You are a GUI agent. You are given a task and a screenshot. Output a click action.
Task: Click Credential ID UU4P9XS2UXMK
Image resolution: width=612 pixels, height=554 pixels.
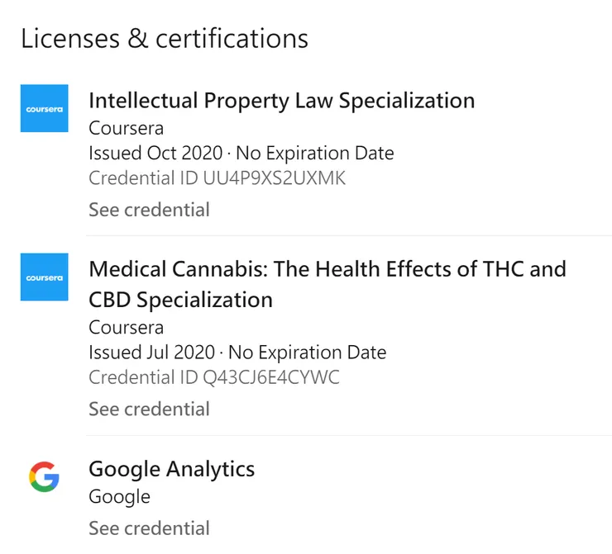(x=217, y=178)
